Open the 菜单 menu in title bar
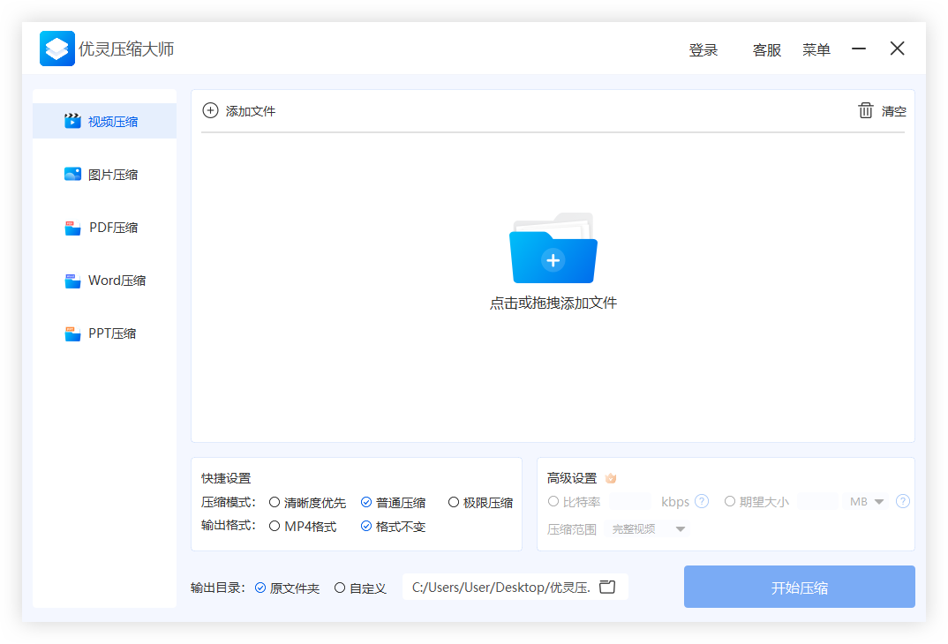The image size is (948, 644). pos(816,50)
